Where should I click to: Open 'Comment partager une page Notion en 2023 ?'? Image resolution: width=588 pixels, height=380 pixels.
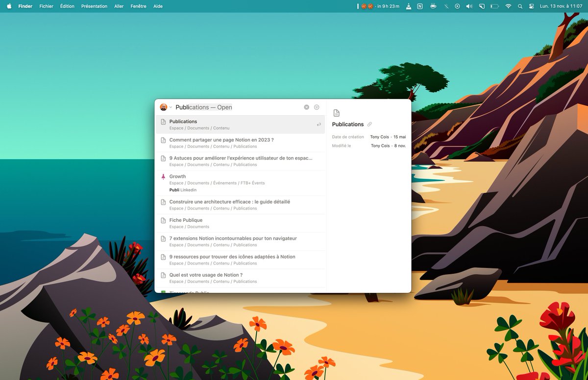click(240, 143)
